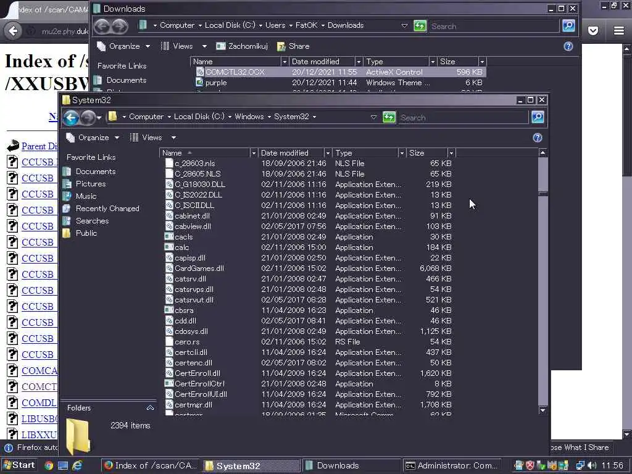Select cdosys.dll row

coord(309,331)
